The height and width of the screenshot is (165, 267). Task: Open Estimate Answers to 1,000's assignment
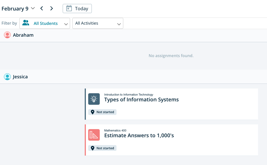pyautogui.click(x=139, y=136)
